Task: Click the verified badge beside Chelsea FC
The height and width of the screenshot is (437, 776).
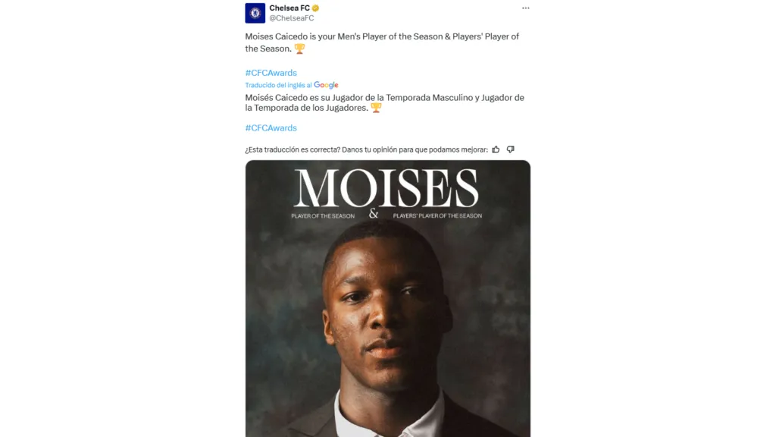Action: tap(305, 8)
